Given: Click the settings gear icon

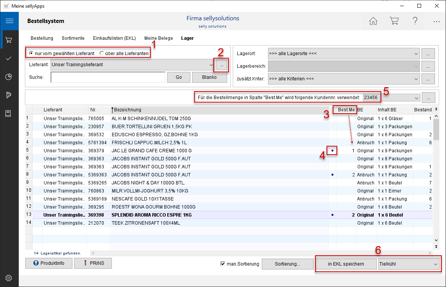Looking at the screenshot, I should pos(9,278).
